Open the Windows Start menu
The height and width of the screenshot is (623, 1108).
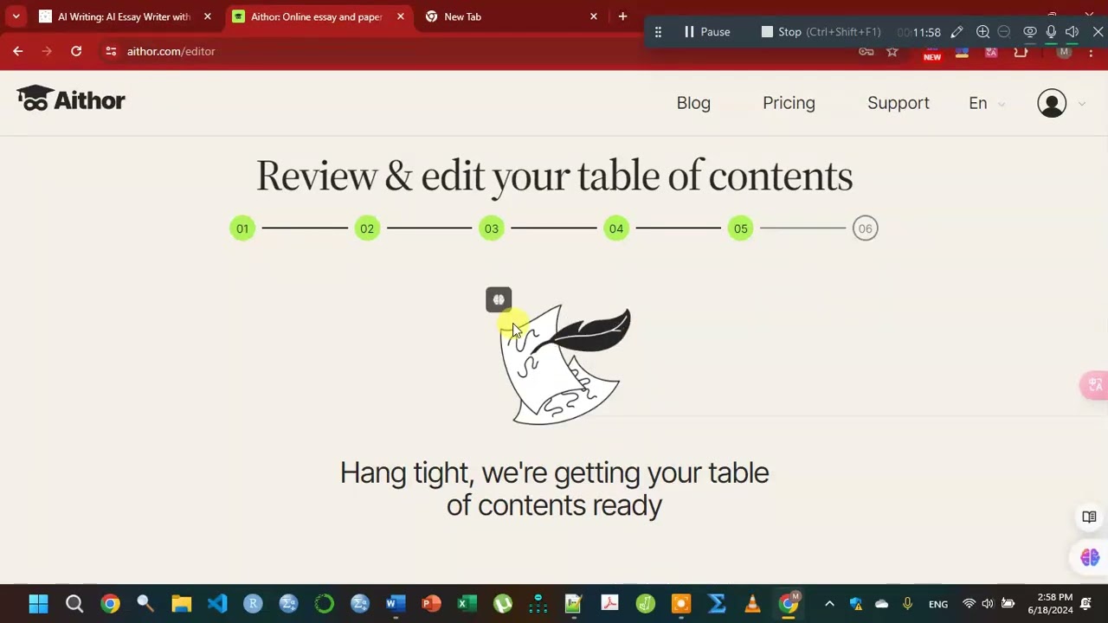(x=38, y=604)
